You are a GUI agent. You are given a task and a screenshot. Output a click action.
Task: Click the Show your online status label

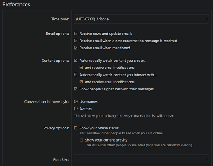99,128
